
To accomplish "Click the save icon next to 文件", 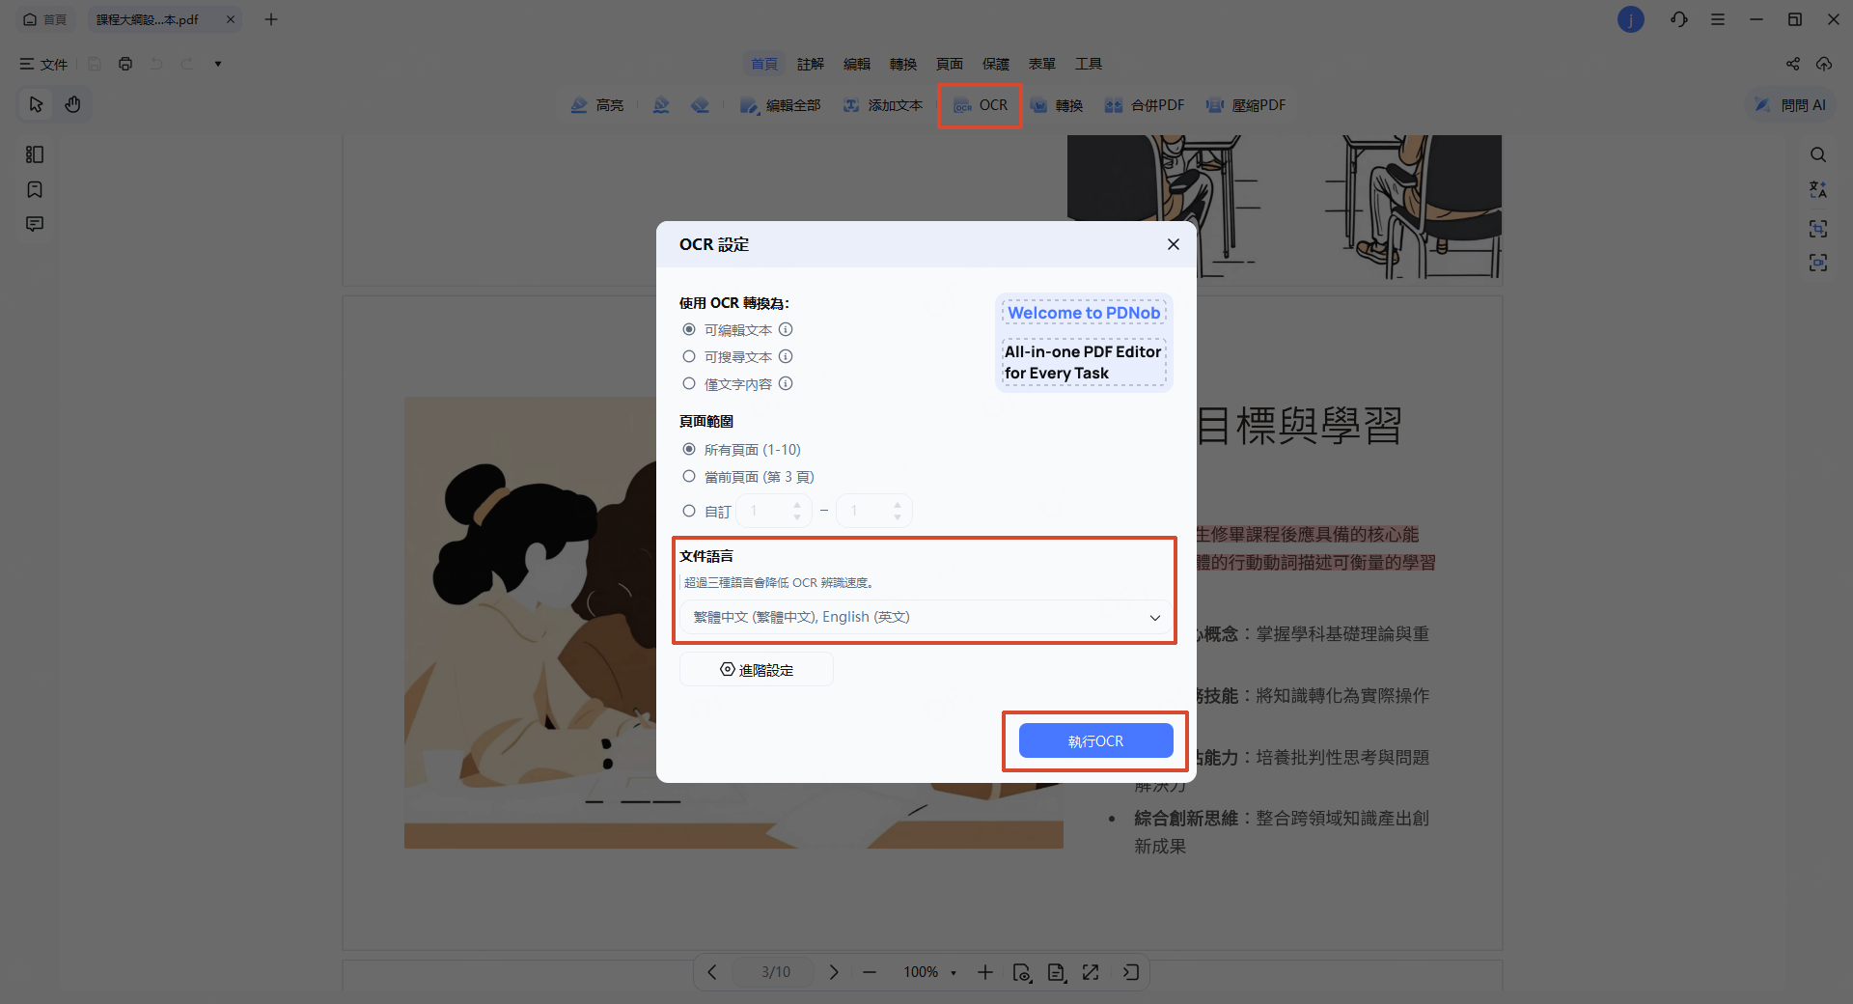I will click(x=95, y=64).
